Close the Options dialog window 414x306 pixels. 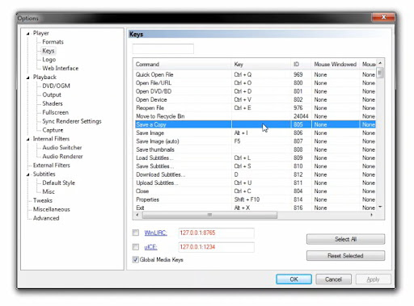click(x=383, y=17)
